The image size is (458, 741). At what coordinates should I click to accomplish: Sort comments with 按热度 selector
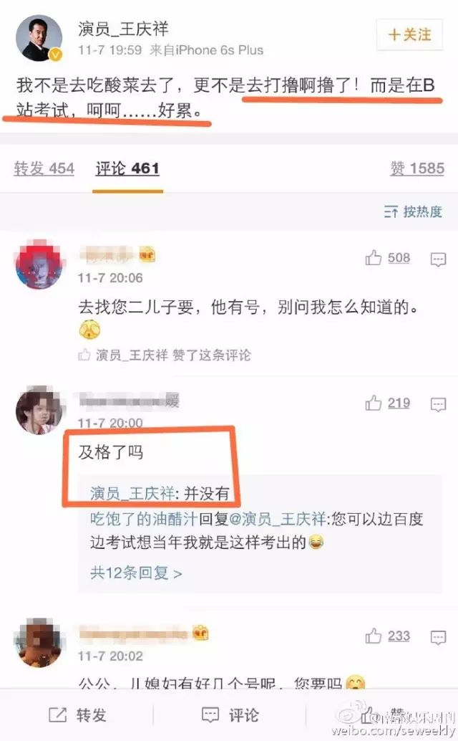(413, 211)
